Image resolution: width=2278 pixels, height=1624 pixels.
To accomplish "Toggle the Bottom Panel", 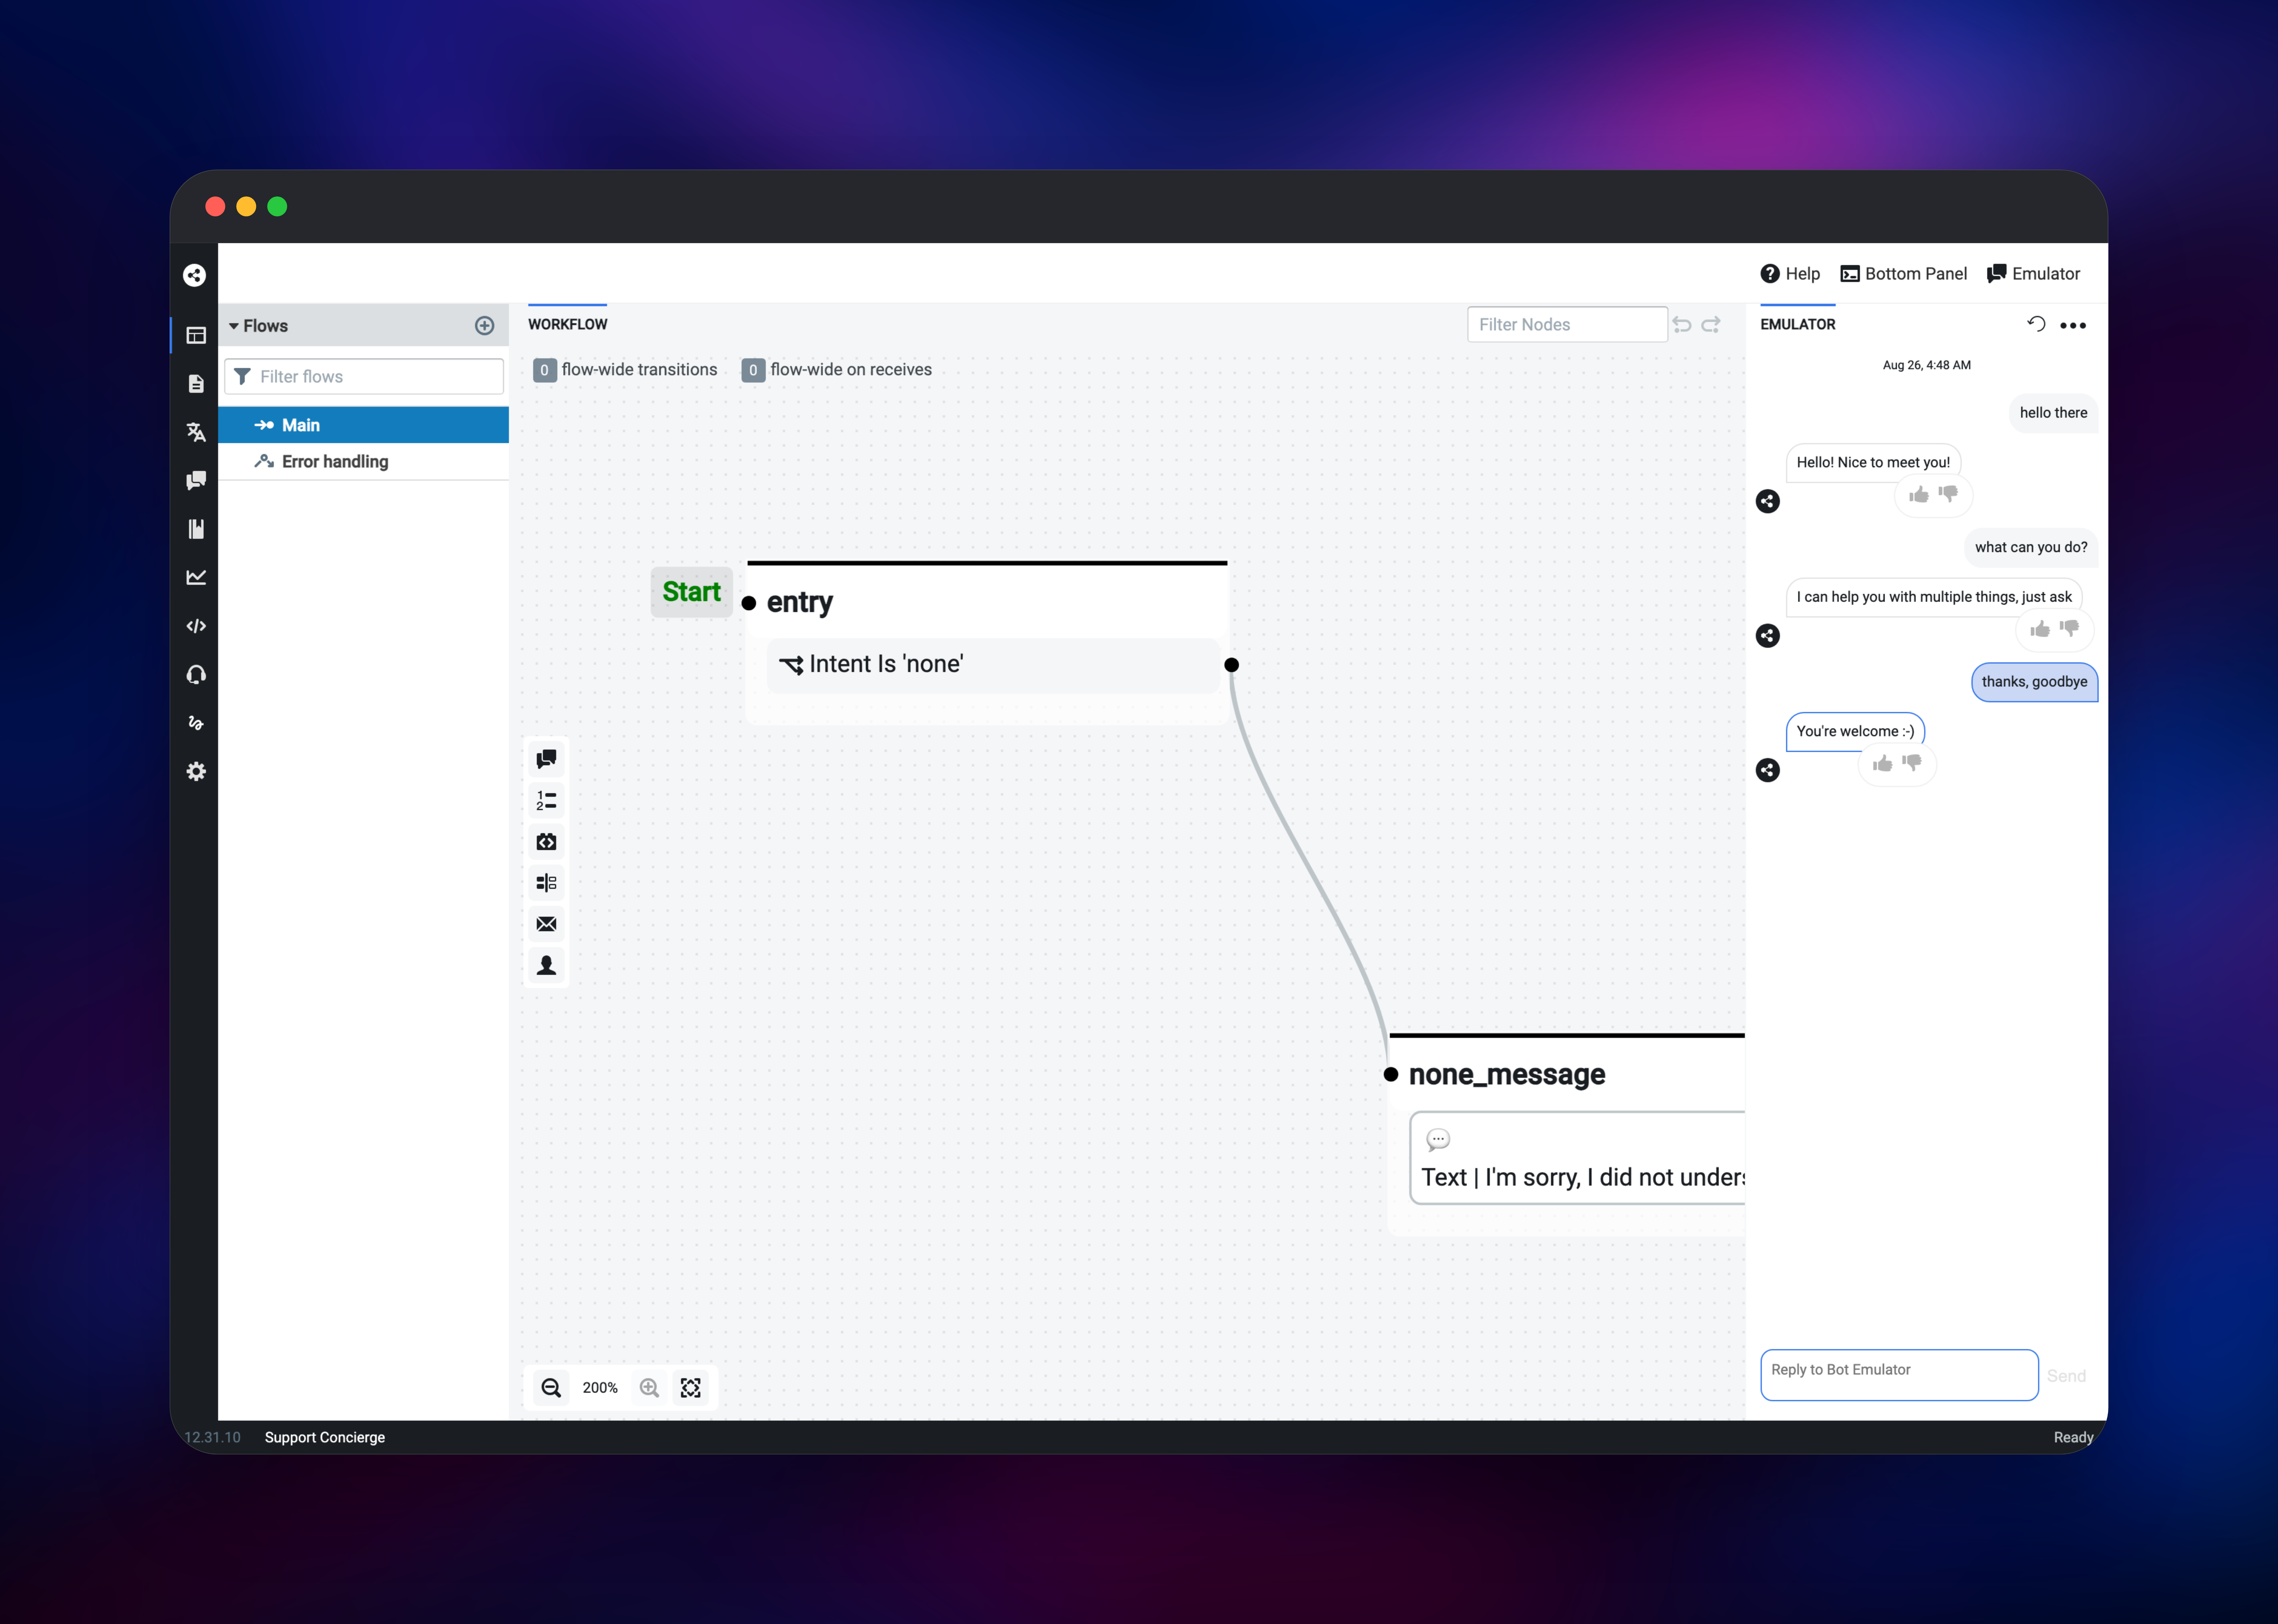I will coord(1904,274).
